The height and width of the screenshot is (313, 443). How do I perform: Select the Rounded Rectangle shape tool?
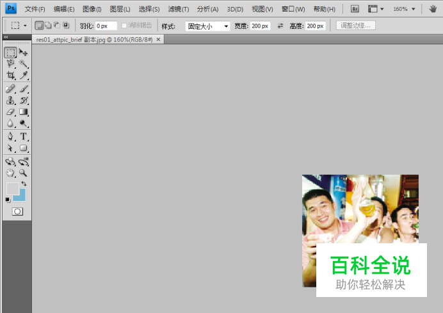tap(23, 148)
